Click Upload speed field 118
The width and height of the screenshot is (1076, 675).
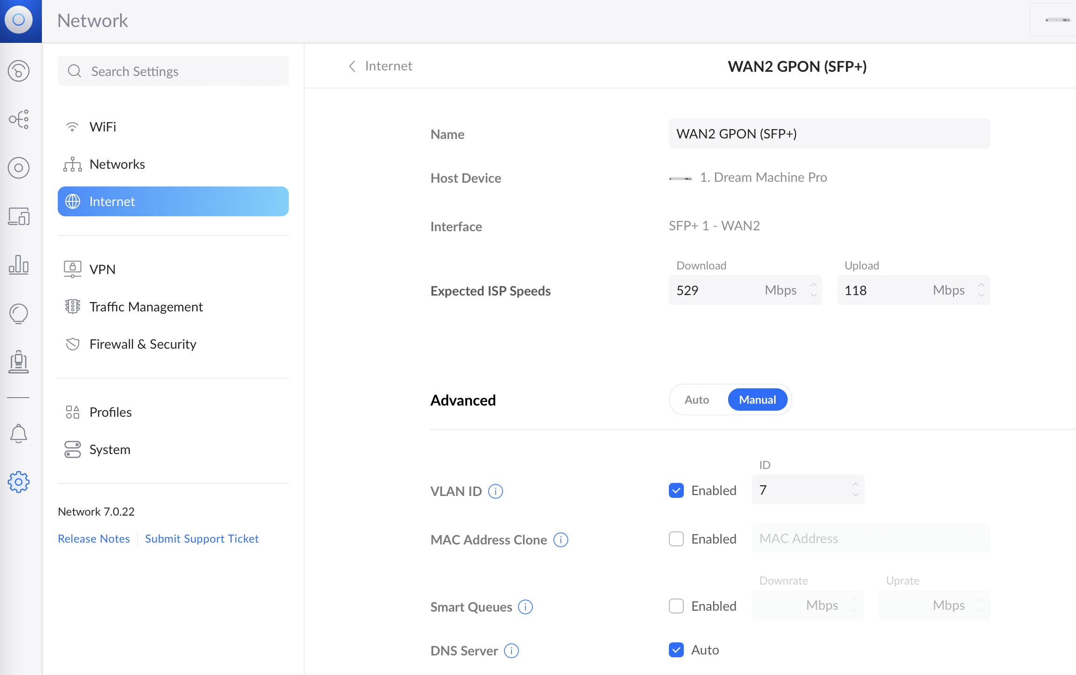pyautogui.click(x=913, y=290)
